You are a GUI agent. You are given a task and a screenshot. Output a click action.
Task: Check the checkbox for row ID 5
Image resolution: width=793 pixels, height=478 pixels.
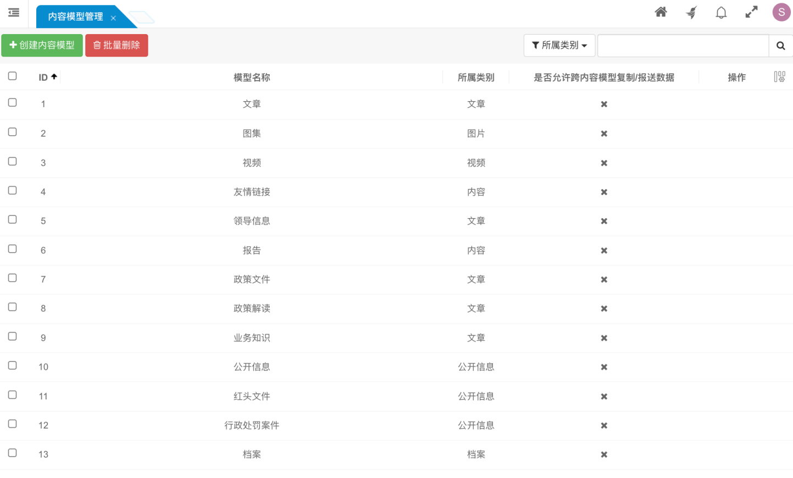click(13, 219)
